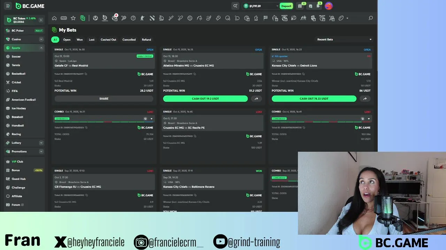Image resolution: width=446 pixels, height=250 pixels.
Task: Expand the 79.354 odds combo bet selections
Action: (x=151, y=119)
